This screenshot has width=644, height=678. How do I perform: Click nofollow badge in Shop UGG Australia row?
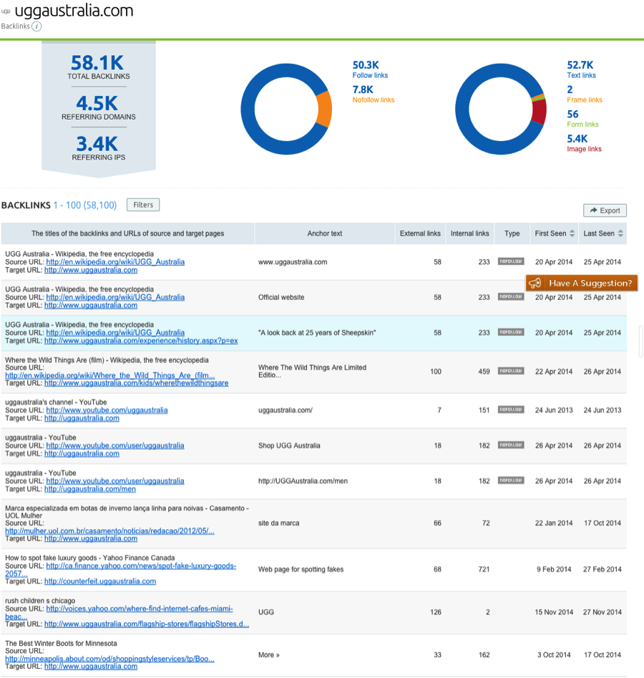tap(511, 445)
